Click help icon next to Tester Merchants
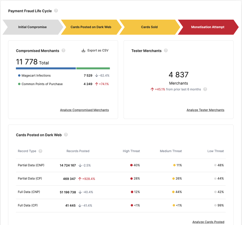The height and width of the screenshot is (225, 242). pyautogui.click(x=166, y=51)
